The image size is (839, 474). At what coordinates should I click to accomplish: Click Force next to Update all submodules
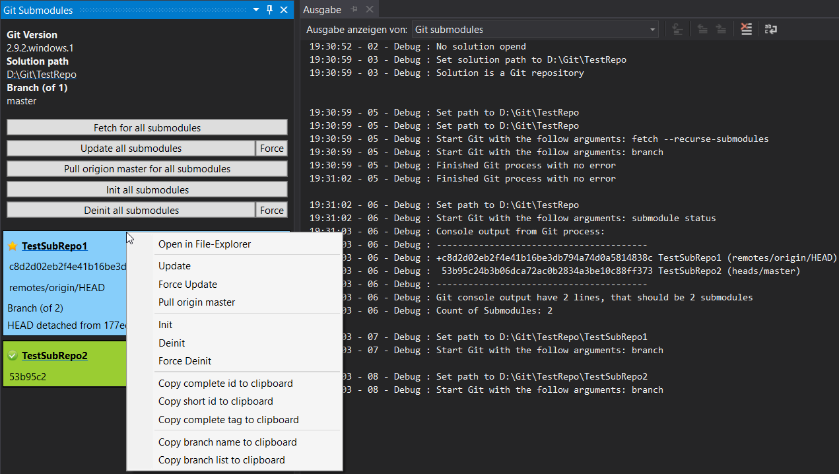[x=271, y=149]
